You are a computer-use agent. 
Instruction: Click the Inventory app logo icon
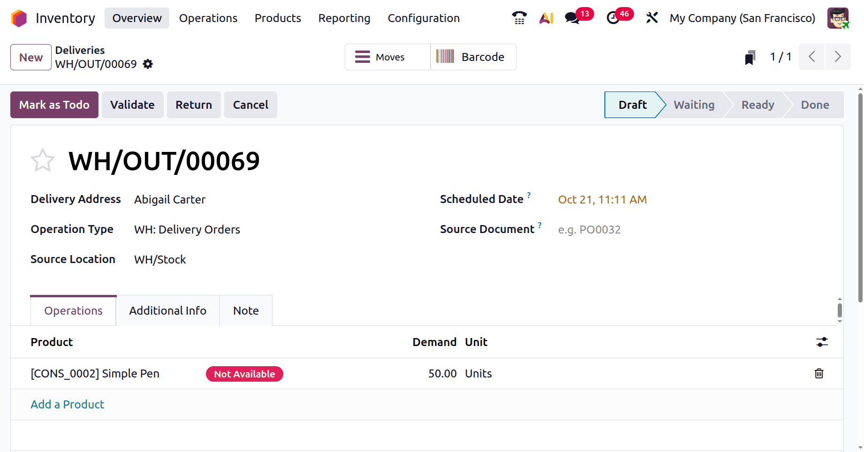click(19, 18)
